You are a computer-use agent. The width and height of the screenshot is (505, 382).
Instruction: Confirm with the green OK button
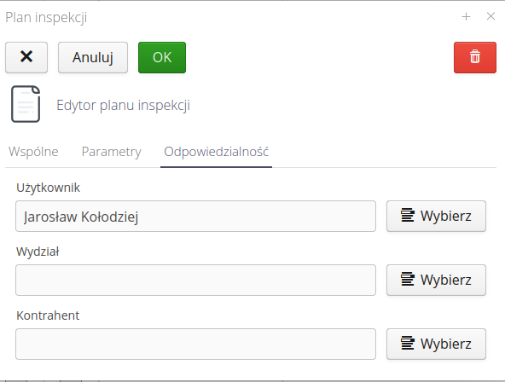162,57
